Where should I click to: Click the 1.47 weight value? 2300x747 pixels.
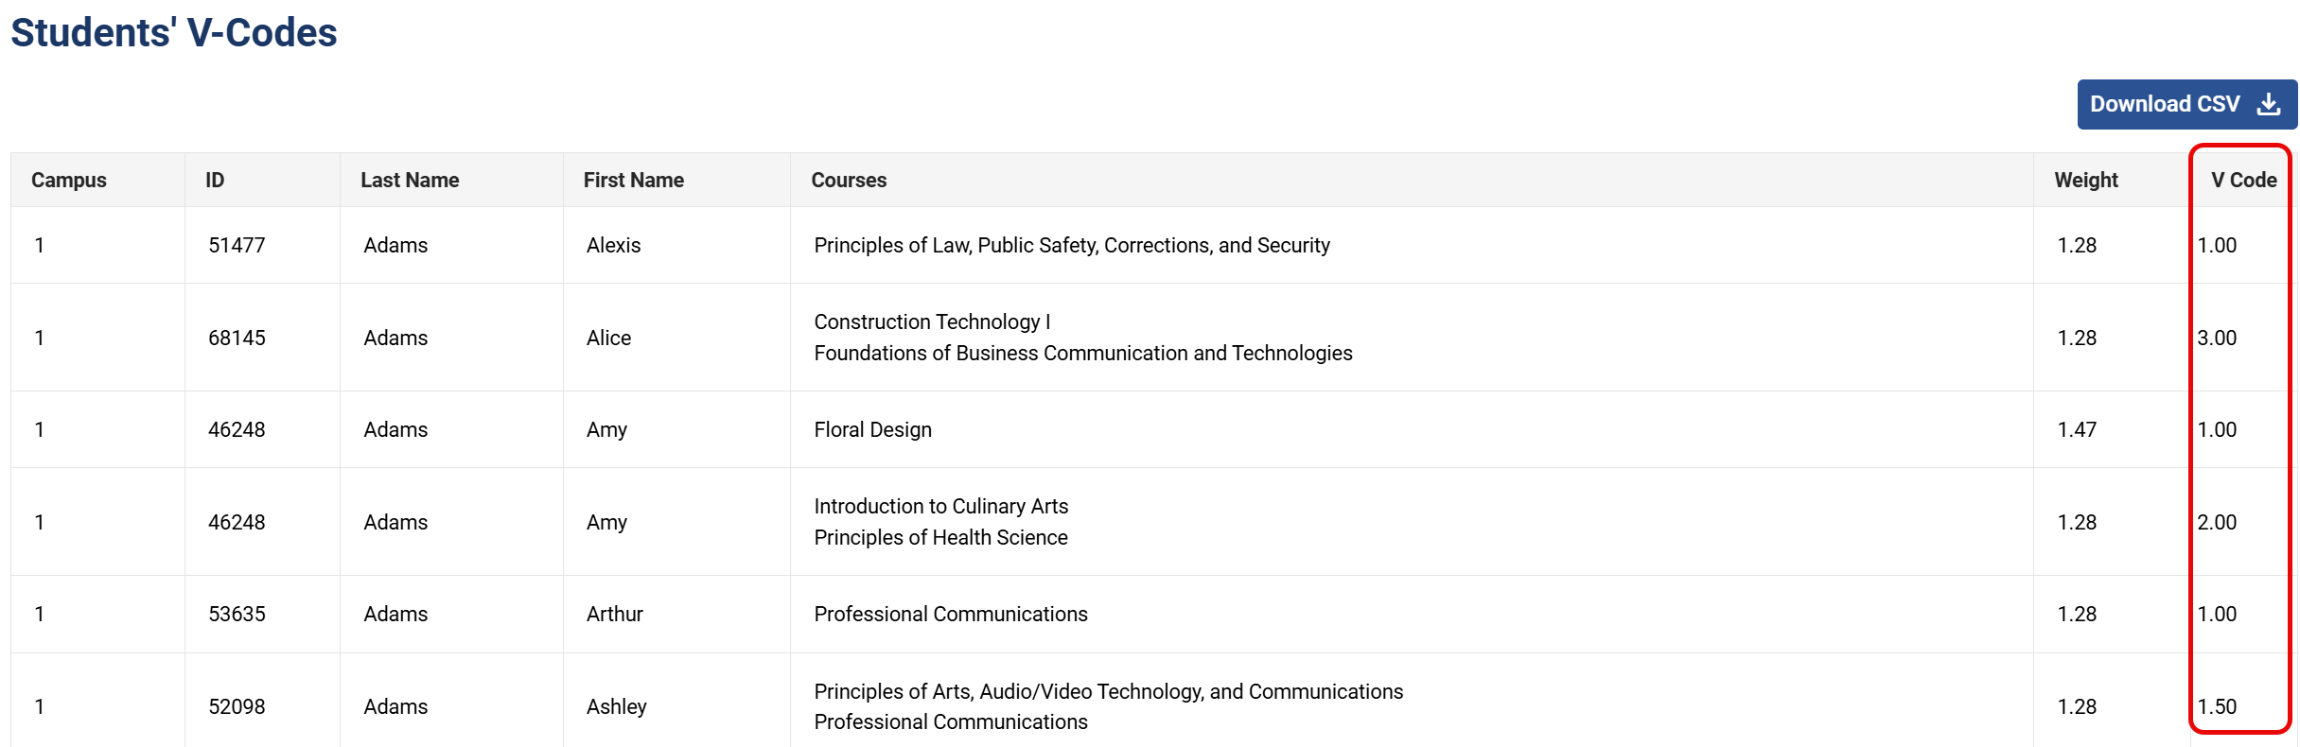(2077, 429)
